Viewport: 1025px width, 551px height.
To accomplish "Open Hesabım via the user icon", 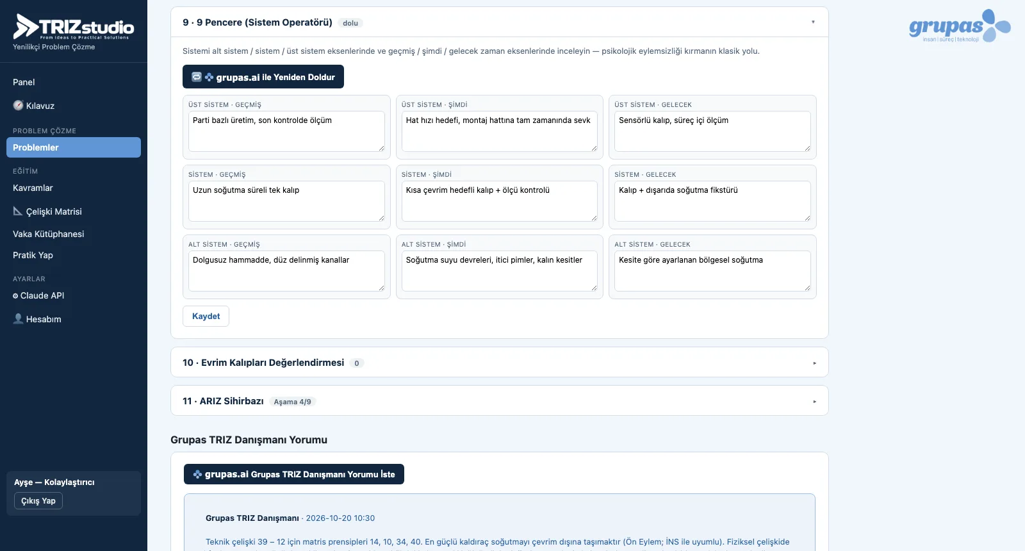I will pos(18,318).
